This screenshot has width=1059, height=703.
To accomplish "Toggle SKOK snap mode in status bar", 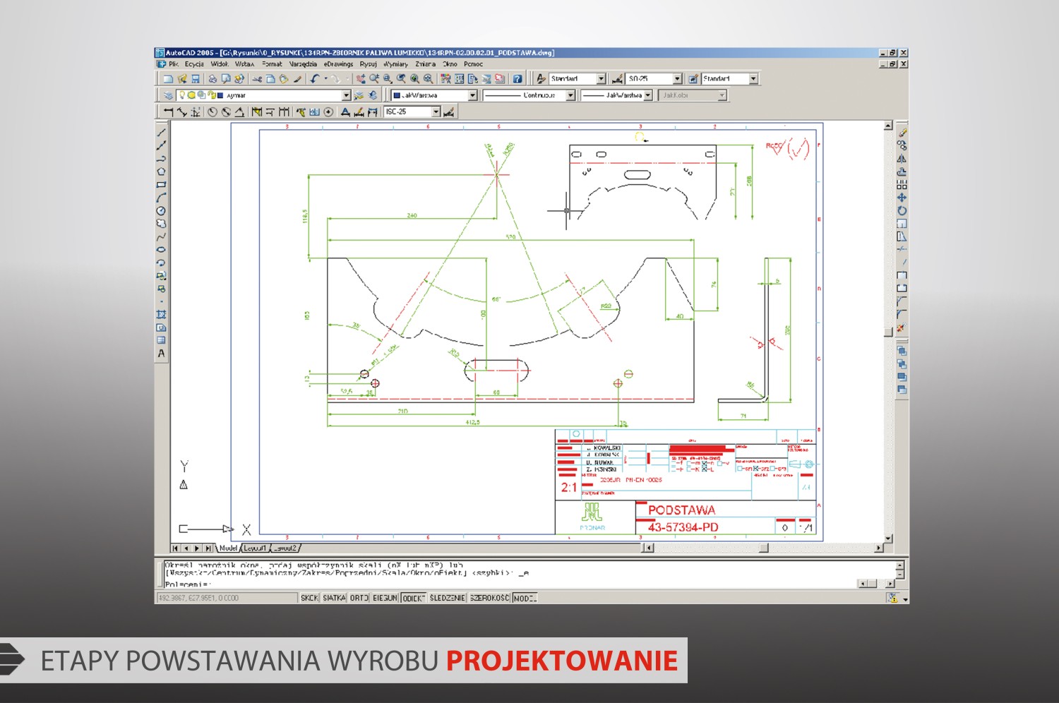I will 309,598.
